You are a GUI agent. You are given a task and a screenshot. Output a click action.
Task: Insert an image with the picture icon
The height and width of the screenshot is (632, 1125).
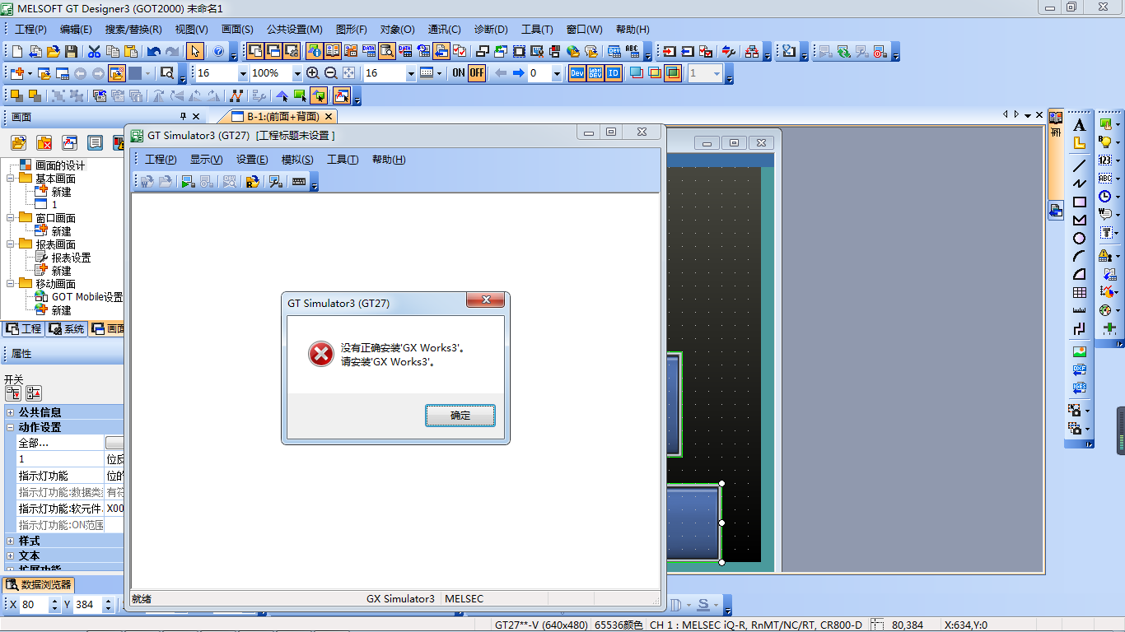pos(1080,351)
